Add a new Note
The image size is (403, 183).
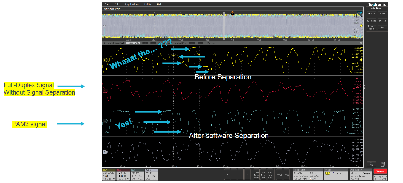click(382, 14)
